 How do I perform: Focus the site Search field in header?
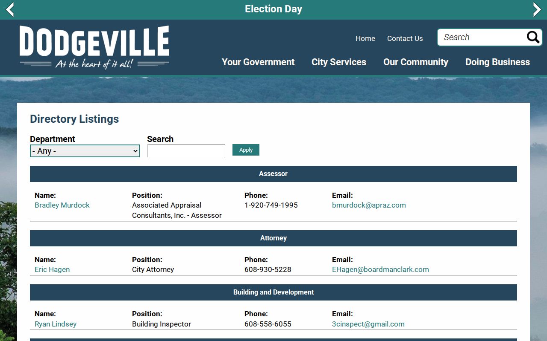482,38
